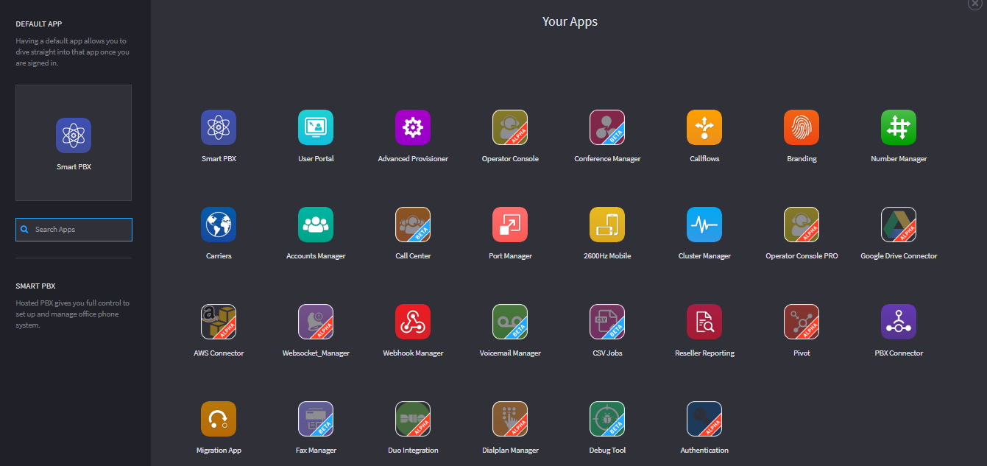The width and height of the screenshot is (987, 466).
Task: Open the PBX Connector app
Action: (x=899, y=322)
